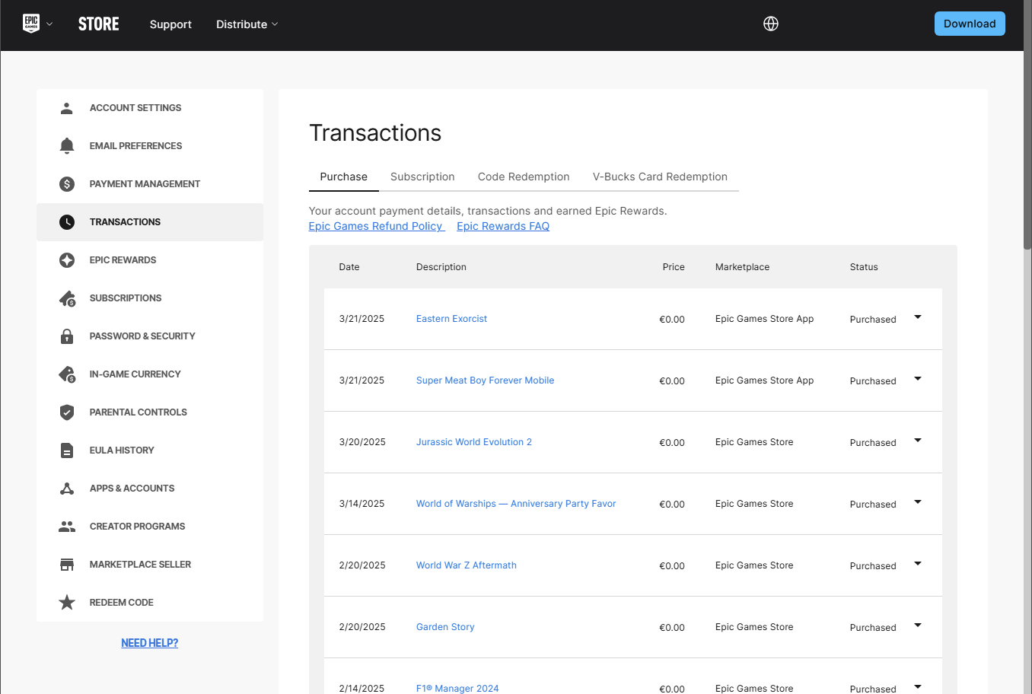
Task: Click the Marketplace Seller storefront icon
Action: pyautogui.click(x=67, y=565)
